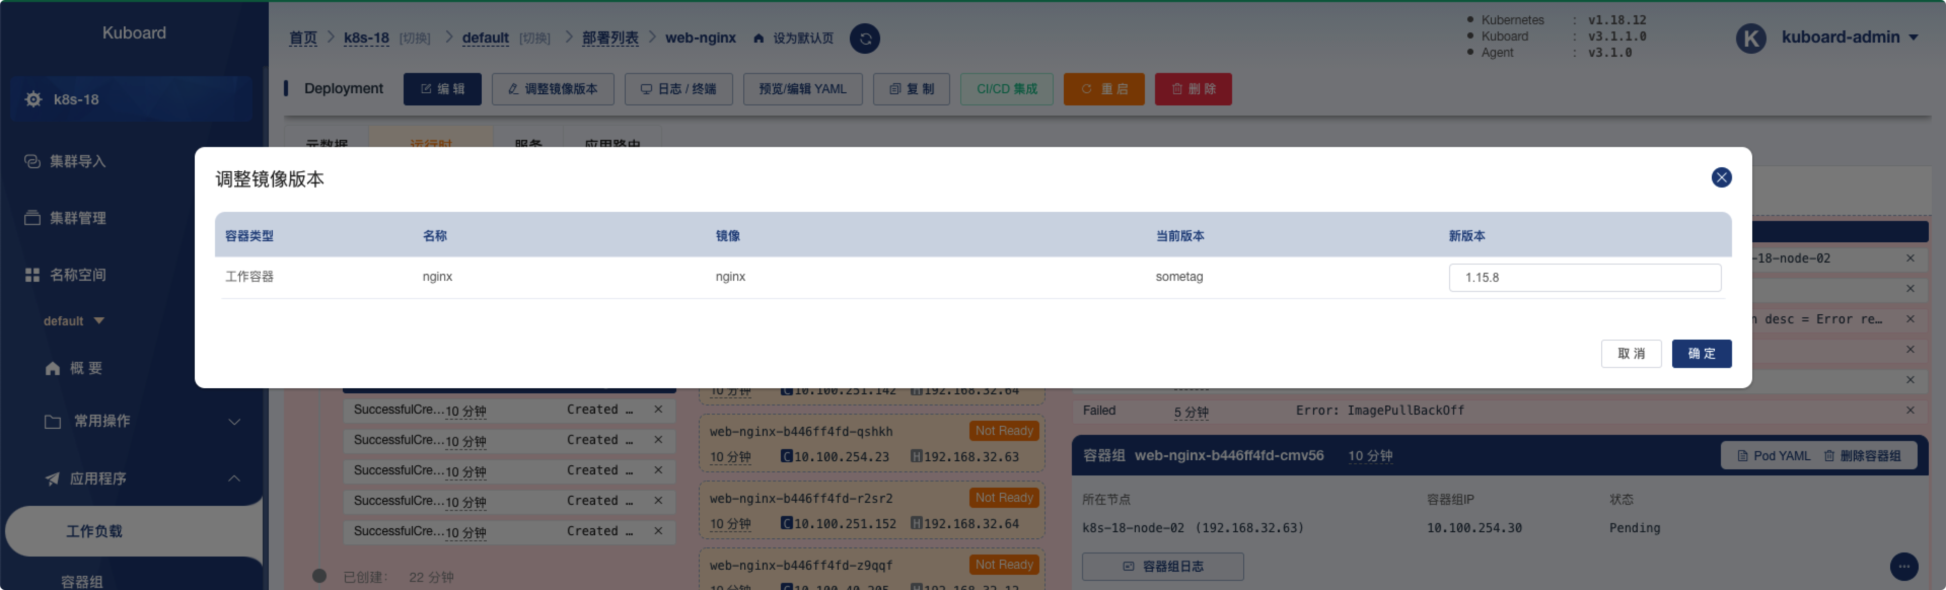The height and width of the screenshot is (590, 1946).
Task: Open 集群管理 in the sidebar
Action: 77,217
